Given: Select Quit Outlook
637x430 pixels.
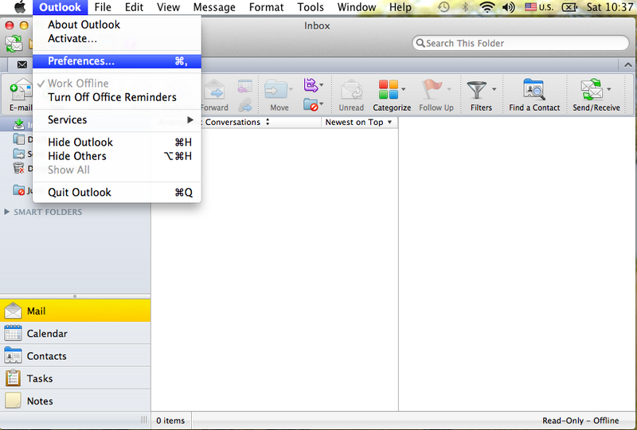Looking at the screenshot, I should (116, 192).
